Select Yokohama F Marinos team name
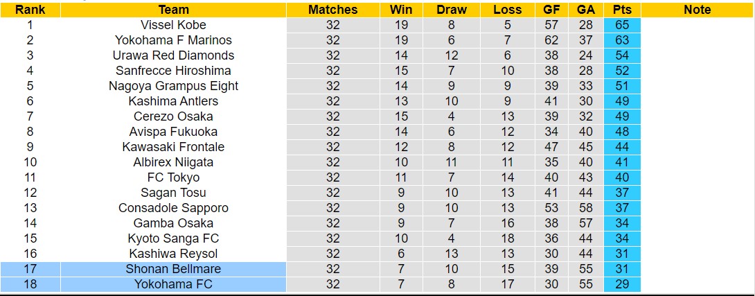 (x=173, y=40)
